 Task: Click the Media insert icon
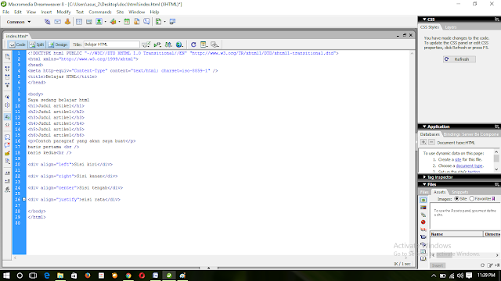tap(113, 22)
